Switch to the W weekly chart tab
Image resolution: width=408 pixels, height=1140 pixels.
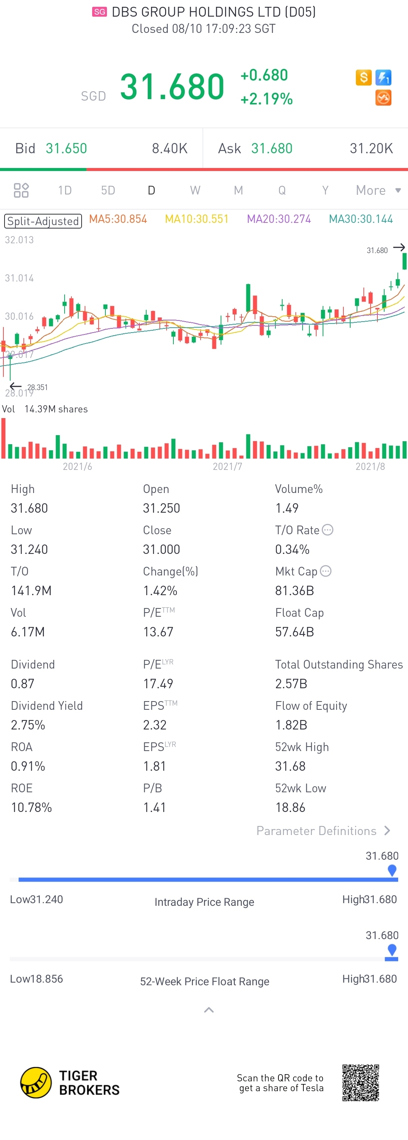pos(195,190)
